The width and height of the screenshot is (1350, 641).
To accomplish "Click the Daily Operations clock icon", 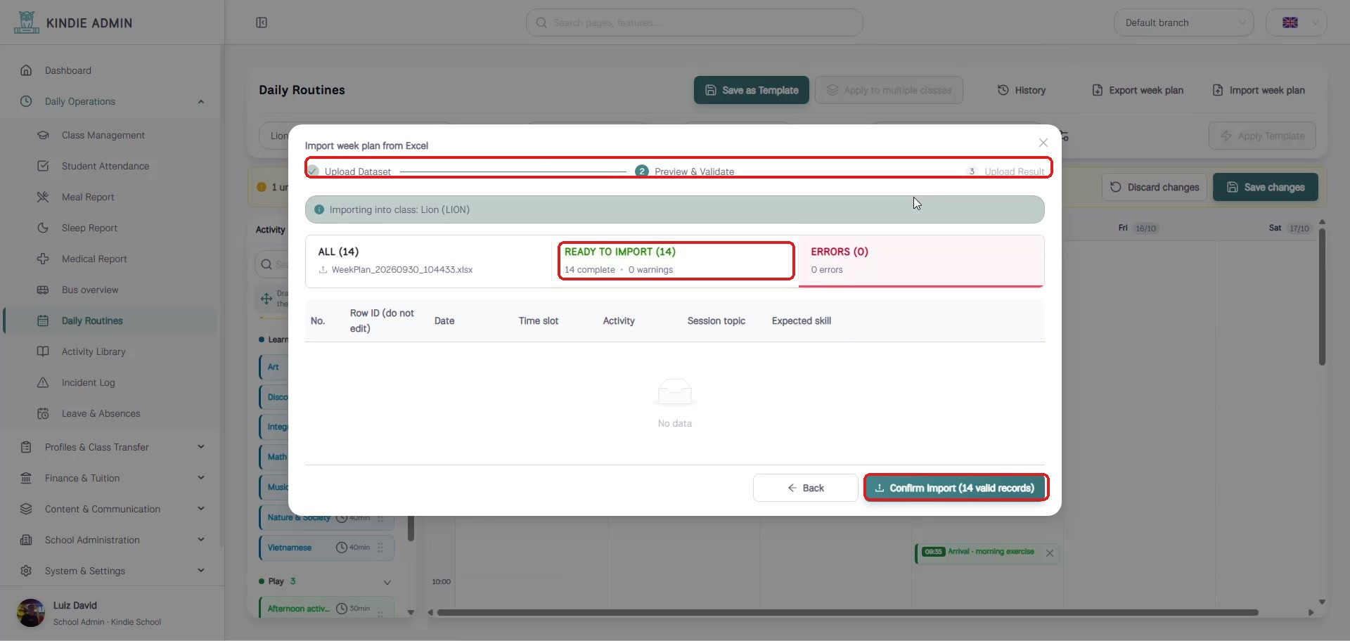I will (26, 101).
